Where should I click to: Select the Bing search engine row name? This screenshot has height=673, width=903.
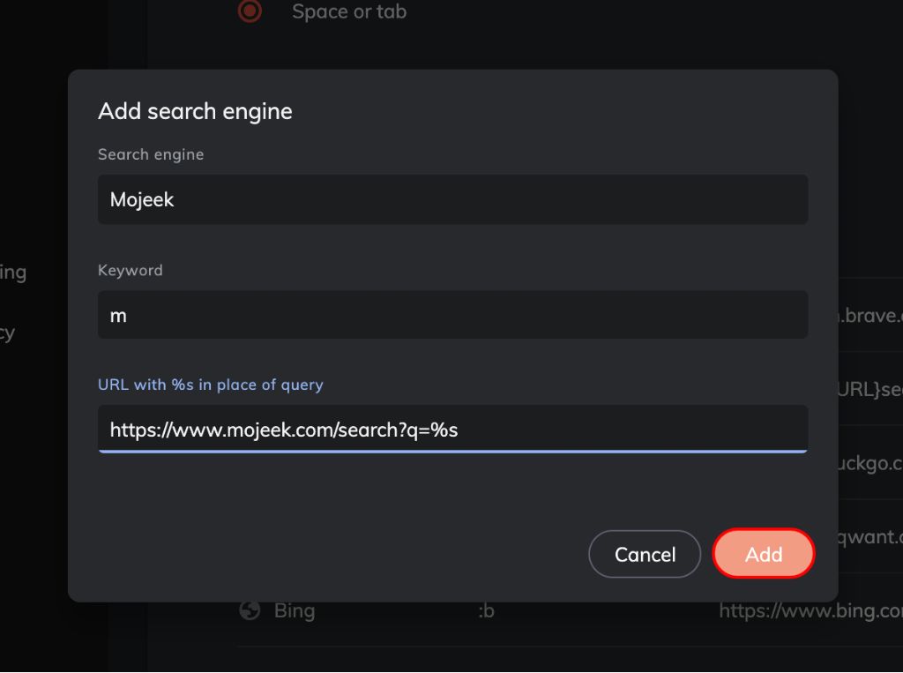[295, 610]
